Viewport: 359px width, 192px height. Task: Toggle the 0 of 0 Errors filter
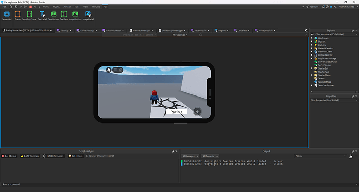[9, 156]
